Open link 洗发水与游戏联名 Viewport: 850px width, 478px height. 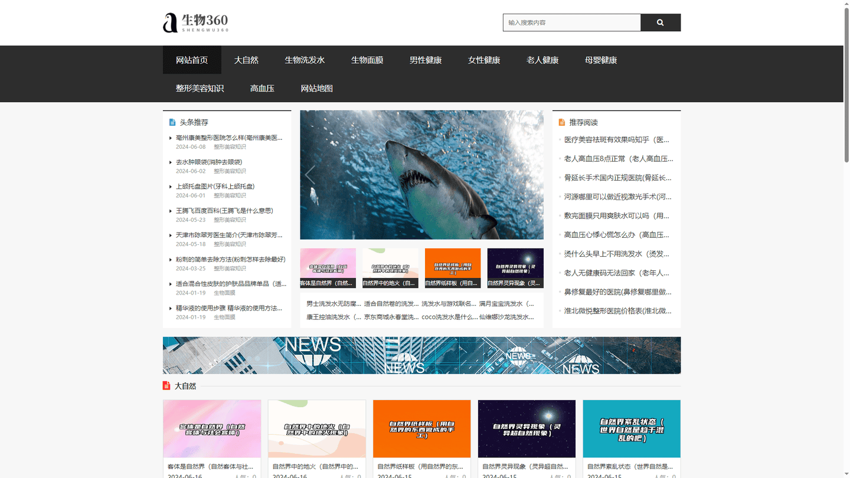click(449, 303)
